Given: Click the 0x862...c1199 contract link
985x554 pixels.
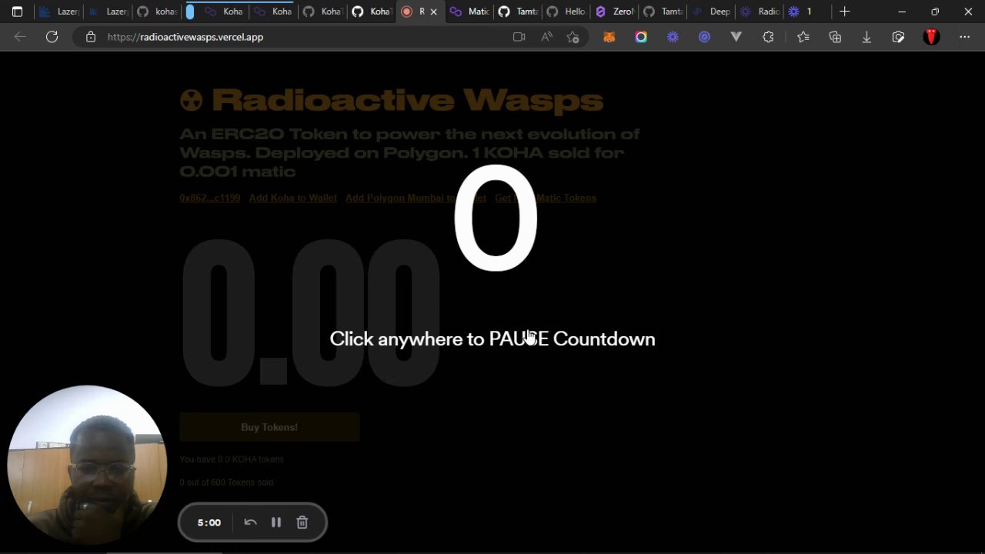Looking at the screenshot, I should (209, 198).
